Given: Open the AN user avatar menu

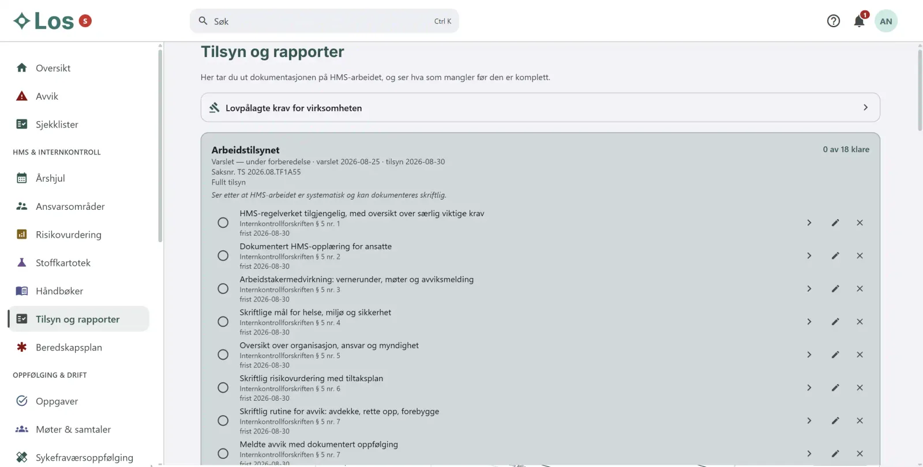Looking at the screenshot, I should pyautogui.click(x=886, y=21).
